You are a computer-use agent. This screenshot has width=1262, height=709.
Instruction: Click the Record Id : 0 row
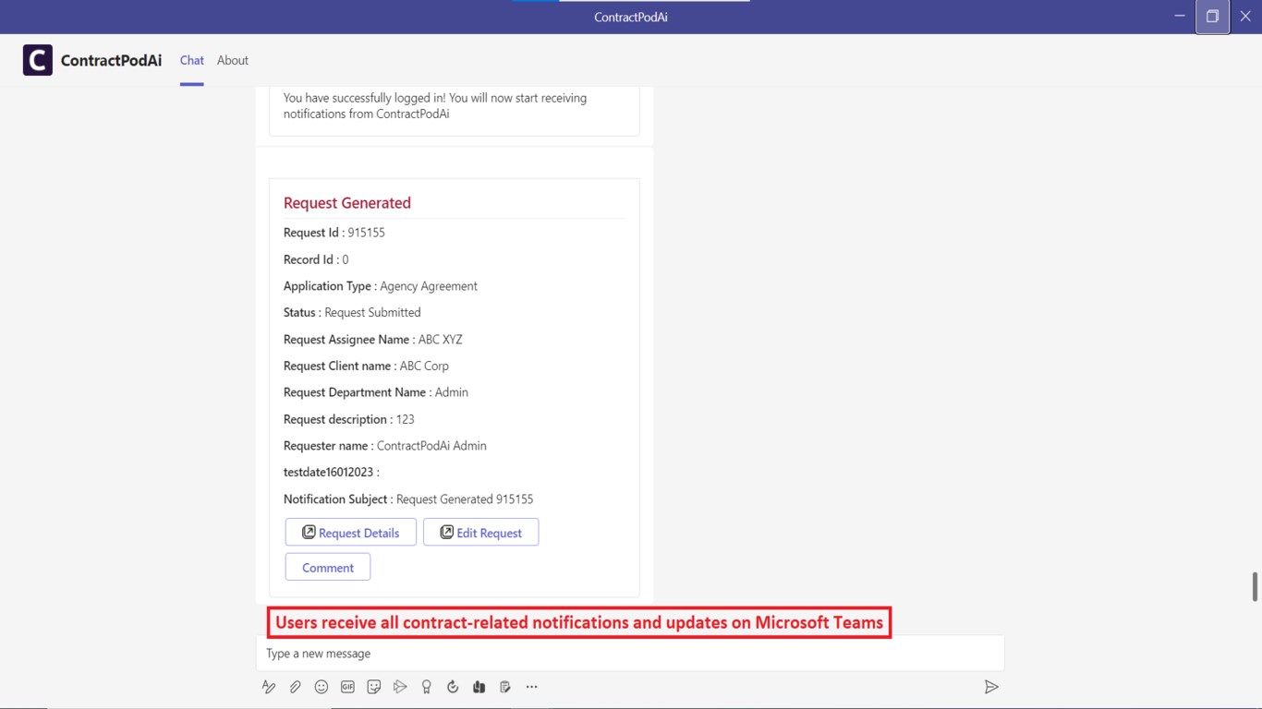pos(316,259)
